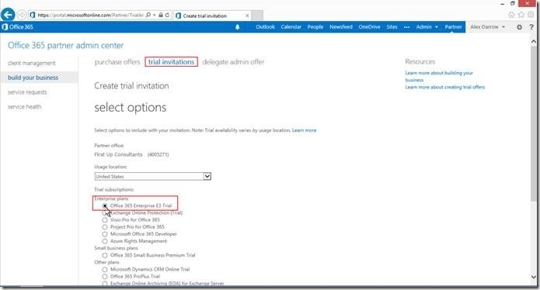Open Outlook from the navigation bar
Image resolution: width=540 pixels, height=290 pixels.
coord(265,27)
